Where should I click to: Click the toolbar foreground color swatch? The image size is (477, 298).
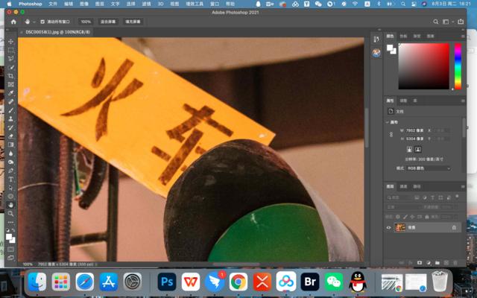9,237
